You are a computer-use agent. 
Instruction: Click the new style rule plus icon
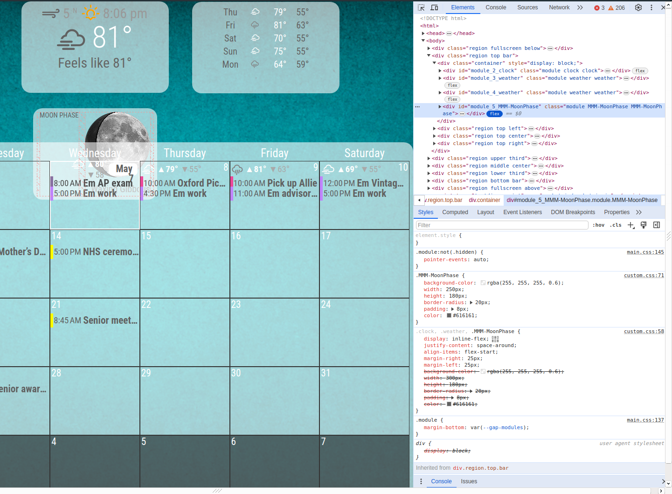point(630,225)
